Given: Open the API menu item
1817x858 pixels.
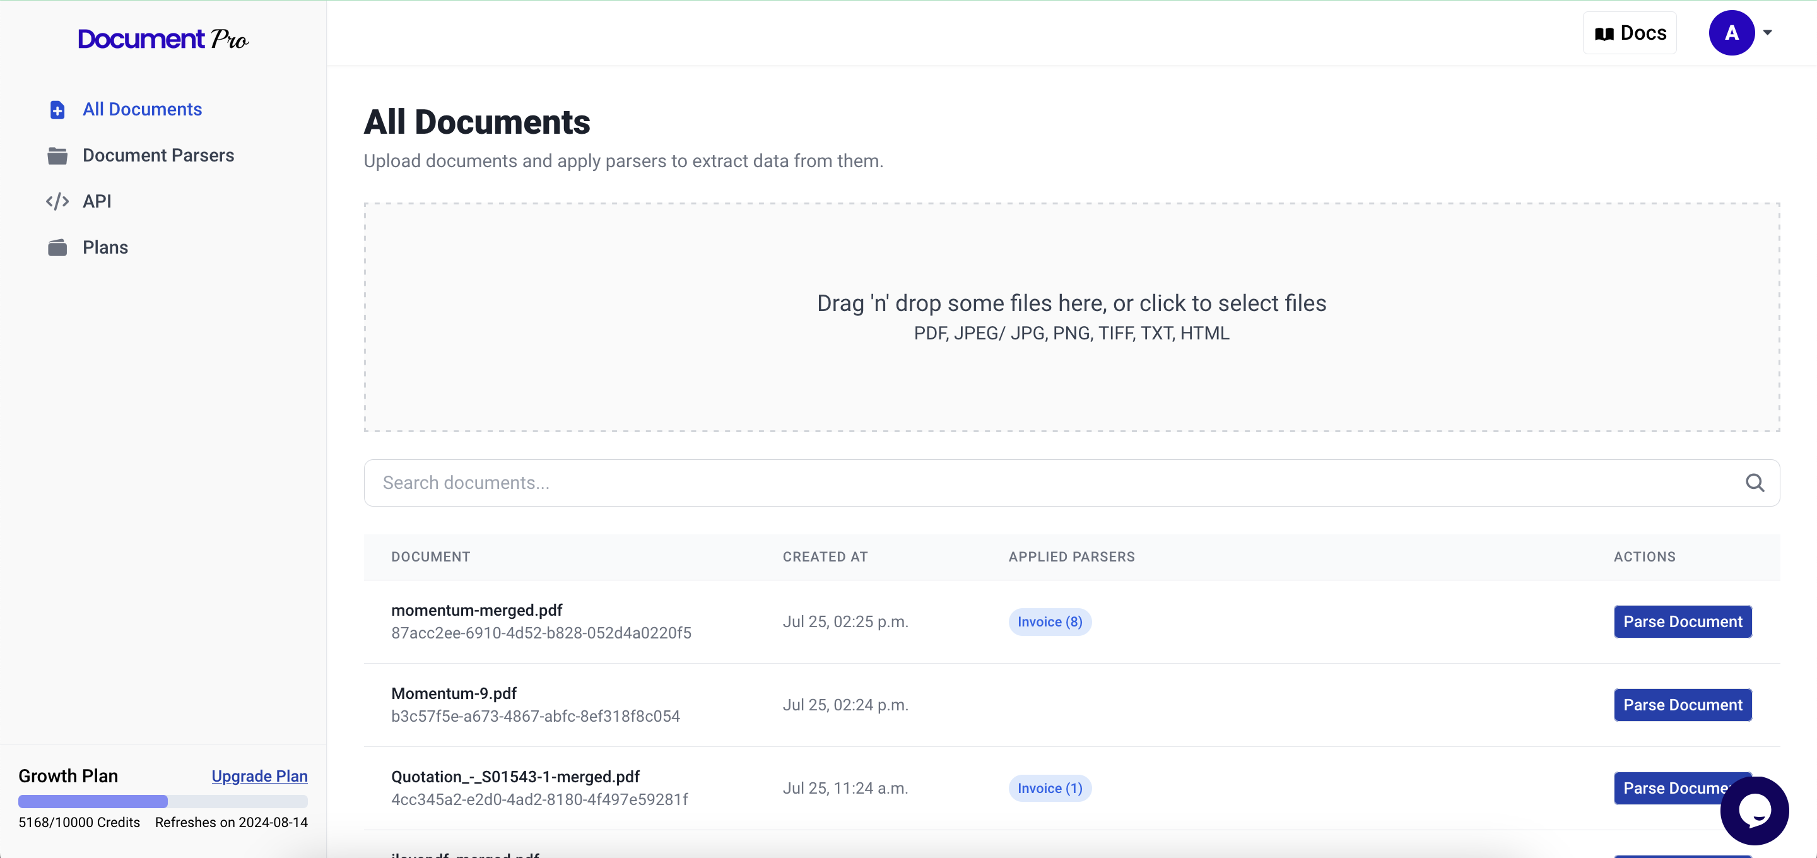Looking at the screenshot, I should tap(97, 201).
